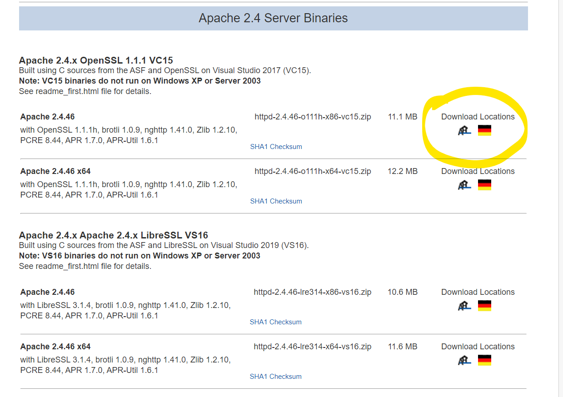Click Apache Lounge icon for httpd-2.4.46-lre314-x86-vs16.zip
Image resolution: width=563 pixels, height=397 pixels.
pos(464,306)
